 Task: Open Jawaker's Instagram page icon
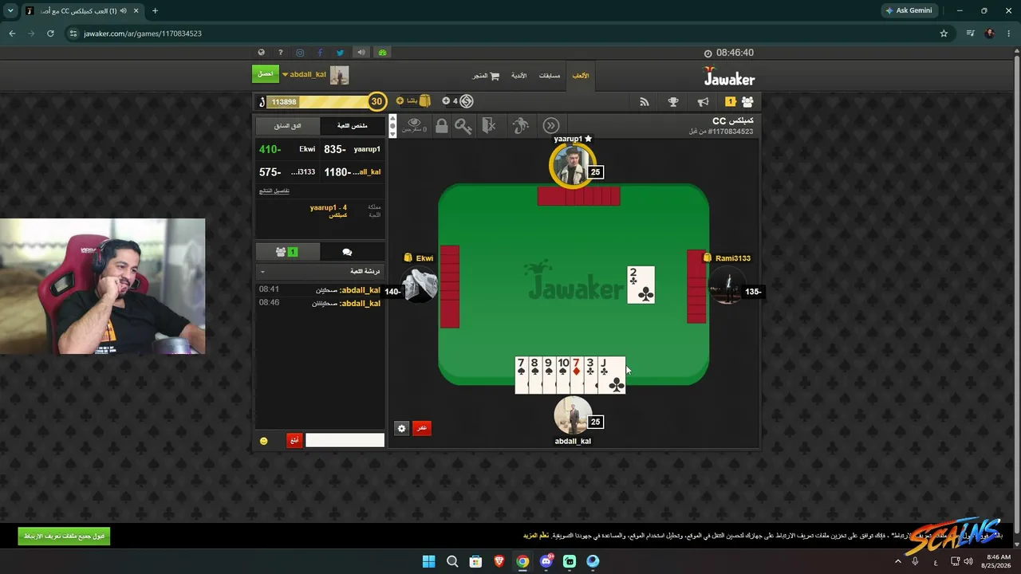[x=300, y=53]
